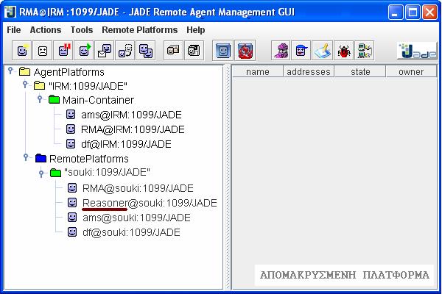Select "souki:1099/JADE" remote platform label

click(107, 172)
